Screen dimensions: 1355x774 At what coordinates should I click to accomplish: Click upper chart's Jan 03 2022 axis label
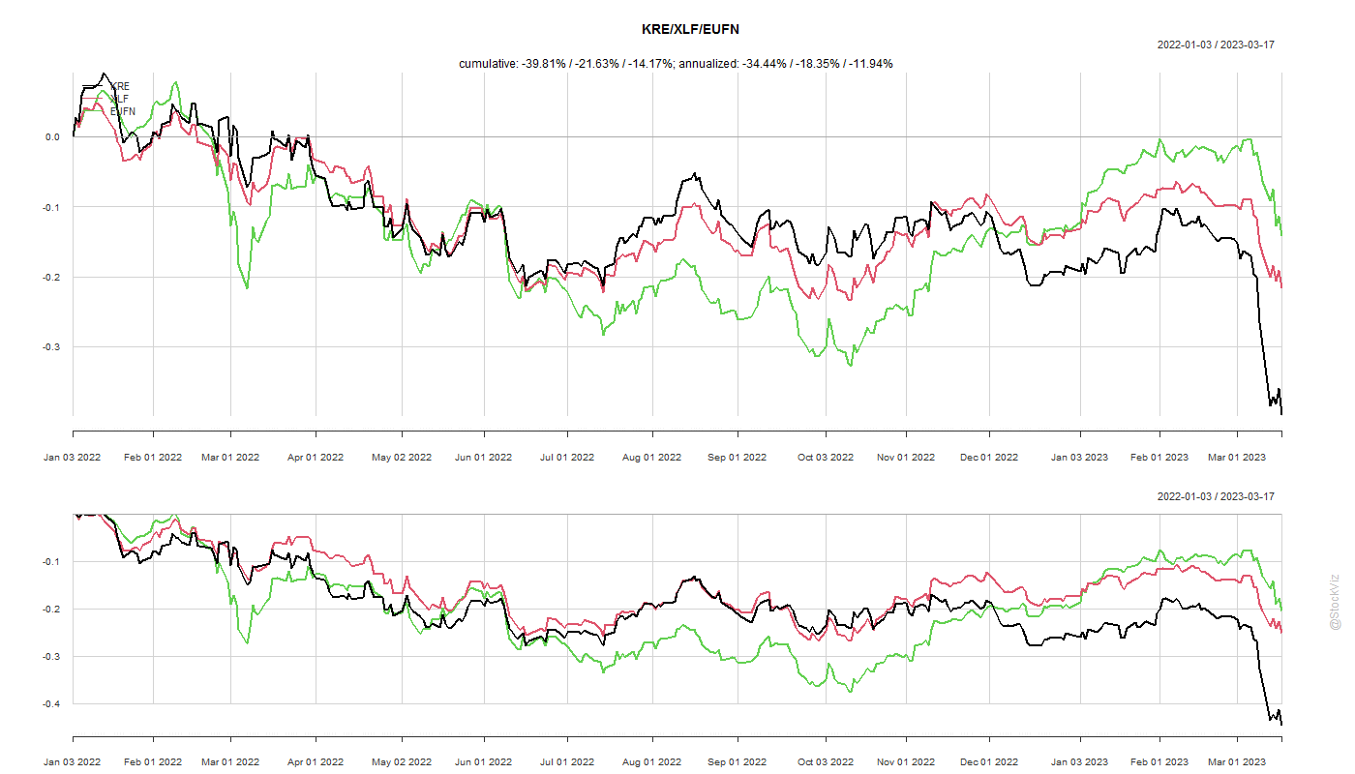pyautogui.click(x=74, y=458)
